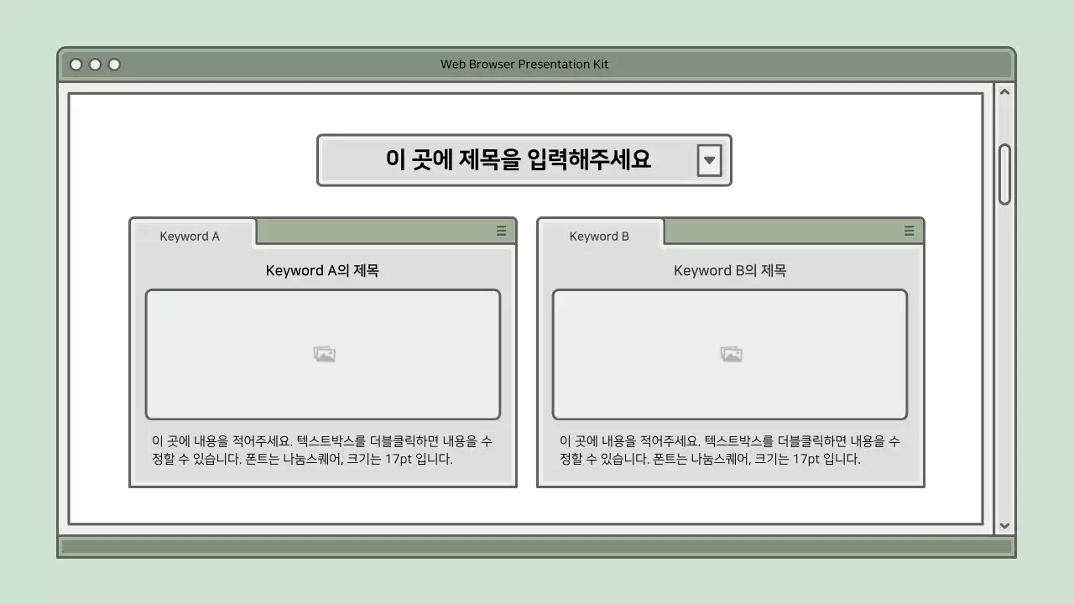Select Keyword A's description text box
This screenshot has width=1074, height=604.
click(324, 450)
